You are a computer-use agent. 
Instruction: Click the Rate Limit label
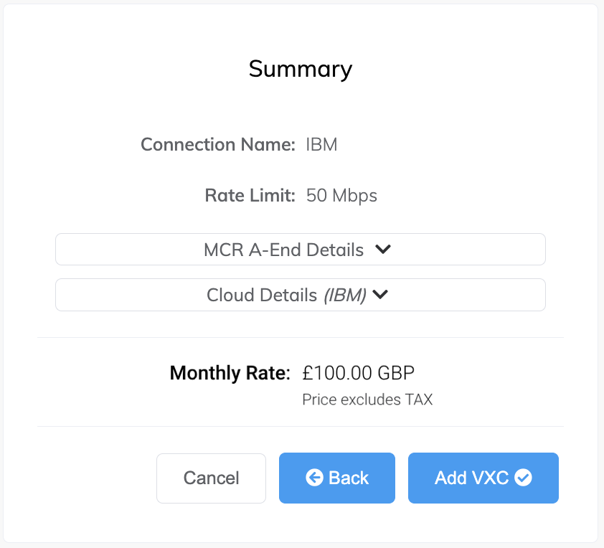[250, 195]
